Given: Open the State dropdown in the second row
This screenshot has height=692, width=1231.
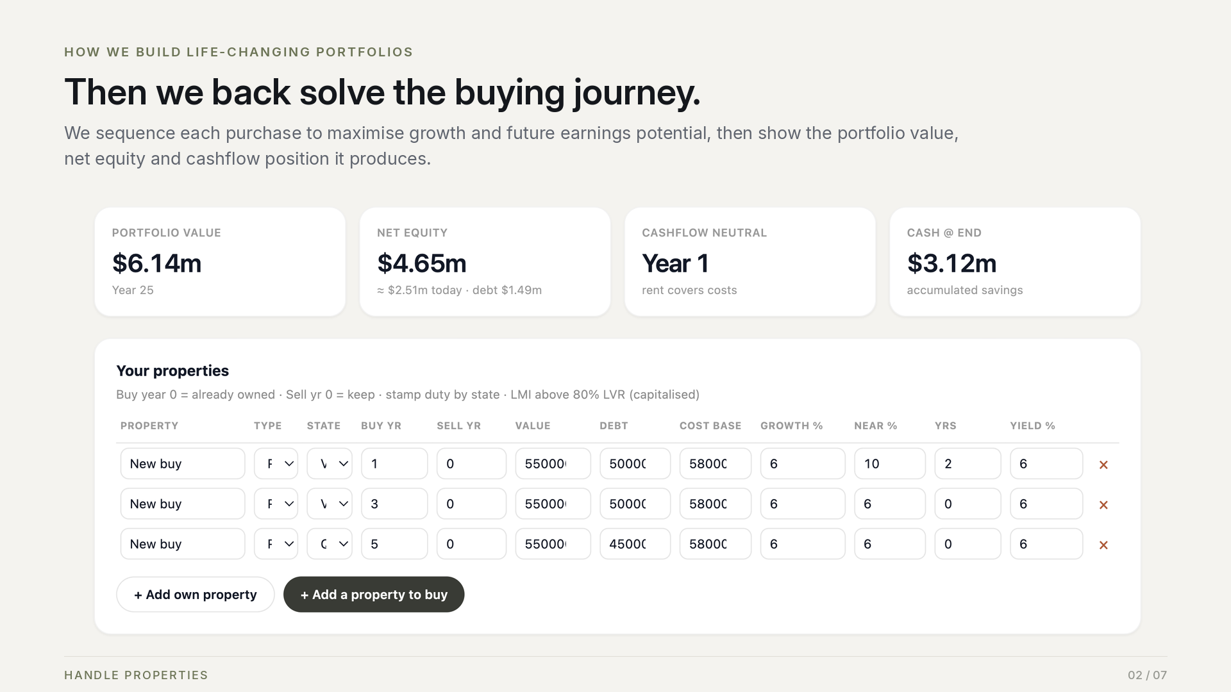Looking at the screenshot, I should (x=330, y=504).
